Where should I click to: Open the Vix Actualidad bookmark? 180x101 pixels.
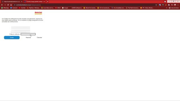point(118,8)
